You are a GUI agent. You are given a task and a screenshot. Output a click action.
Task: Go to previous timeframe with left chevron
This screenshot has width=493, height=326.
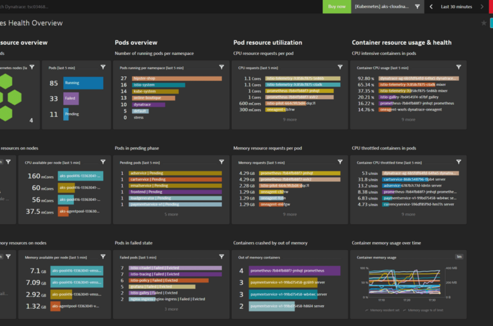tap(431, 6)
